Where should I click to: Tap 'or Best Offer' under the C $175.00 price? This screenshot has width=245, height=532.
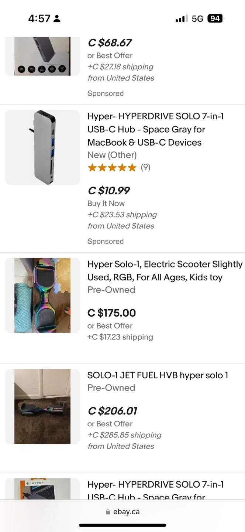[110, 325]
